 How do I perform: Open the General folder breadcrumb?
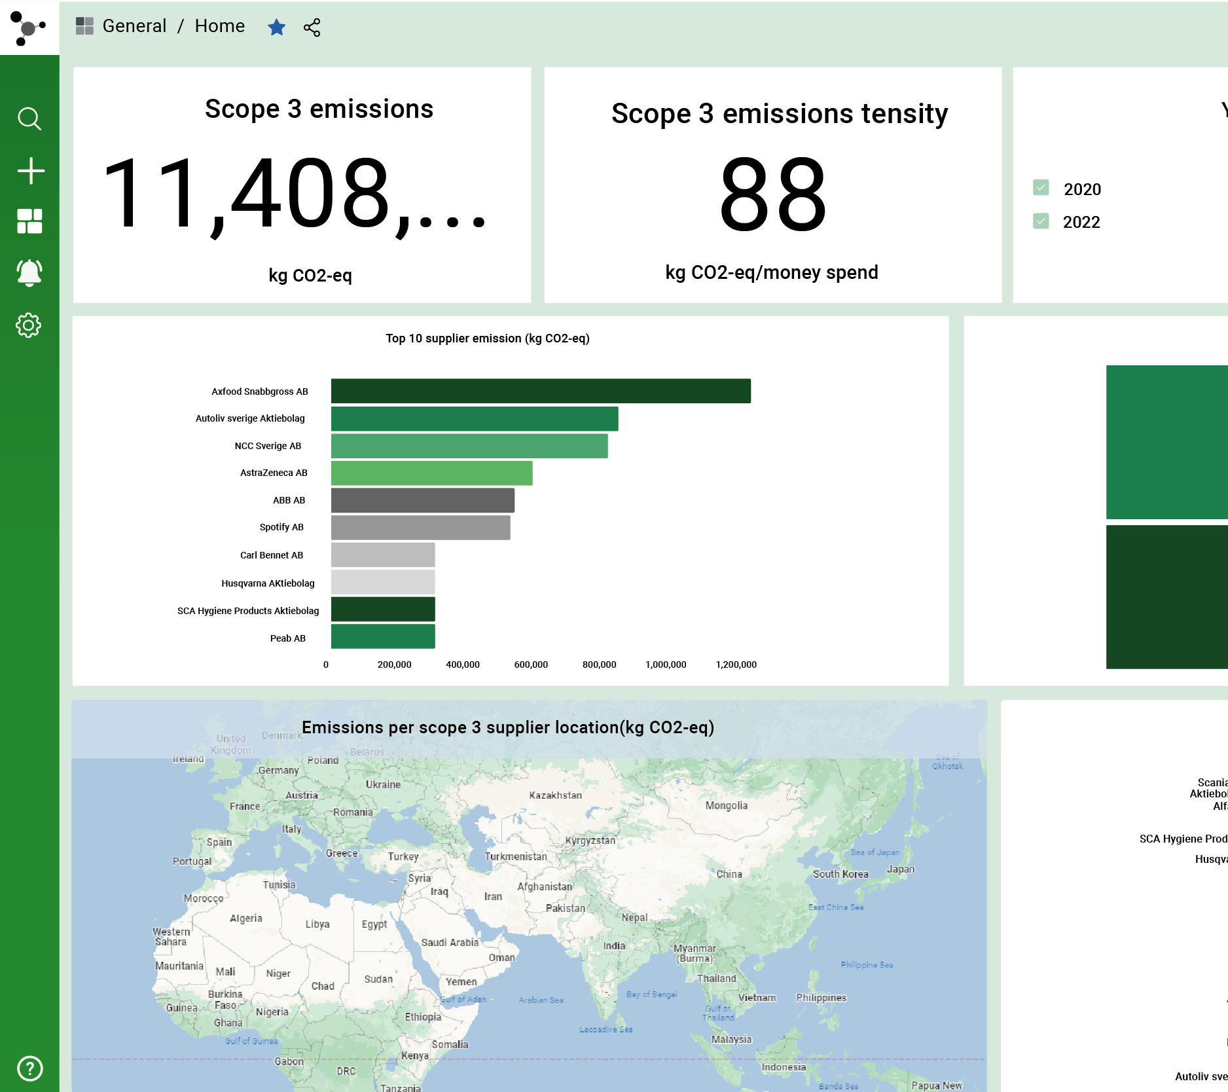click(135, 26)
